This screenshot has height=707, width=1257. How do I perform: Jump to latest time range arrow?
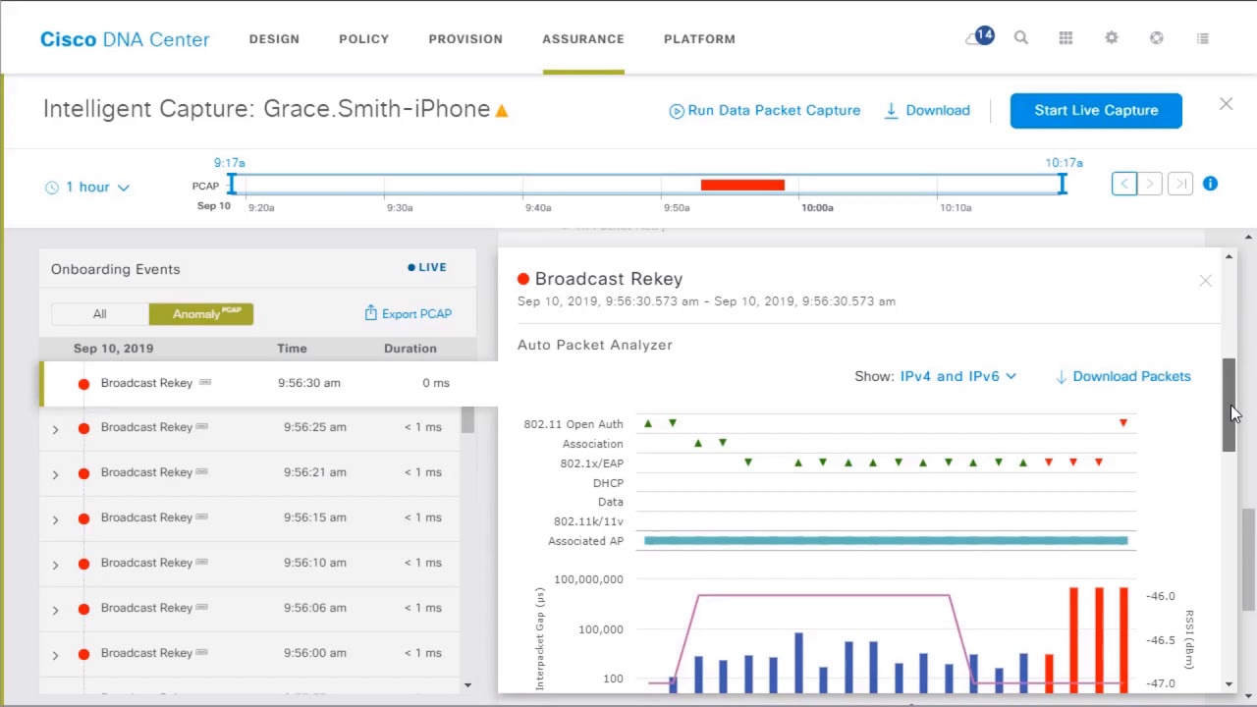tap(1180, 184)
